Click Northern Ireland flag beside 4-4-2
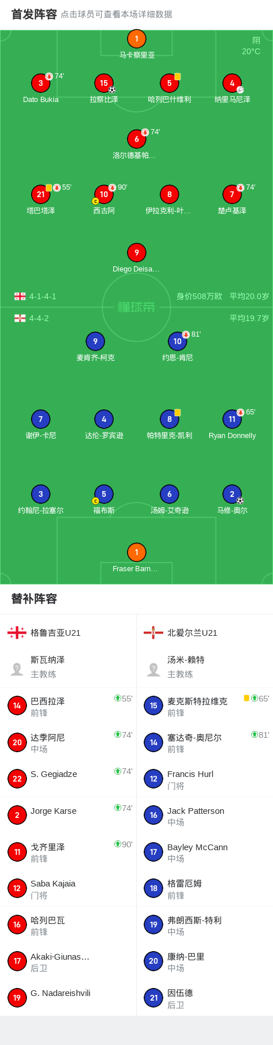The width and height of the screenshot is (273, 1045). click(20, 318)
